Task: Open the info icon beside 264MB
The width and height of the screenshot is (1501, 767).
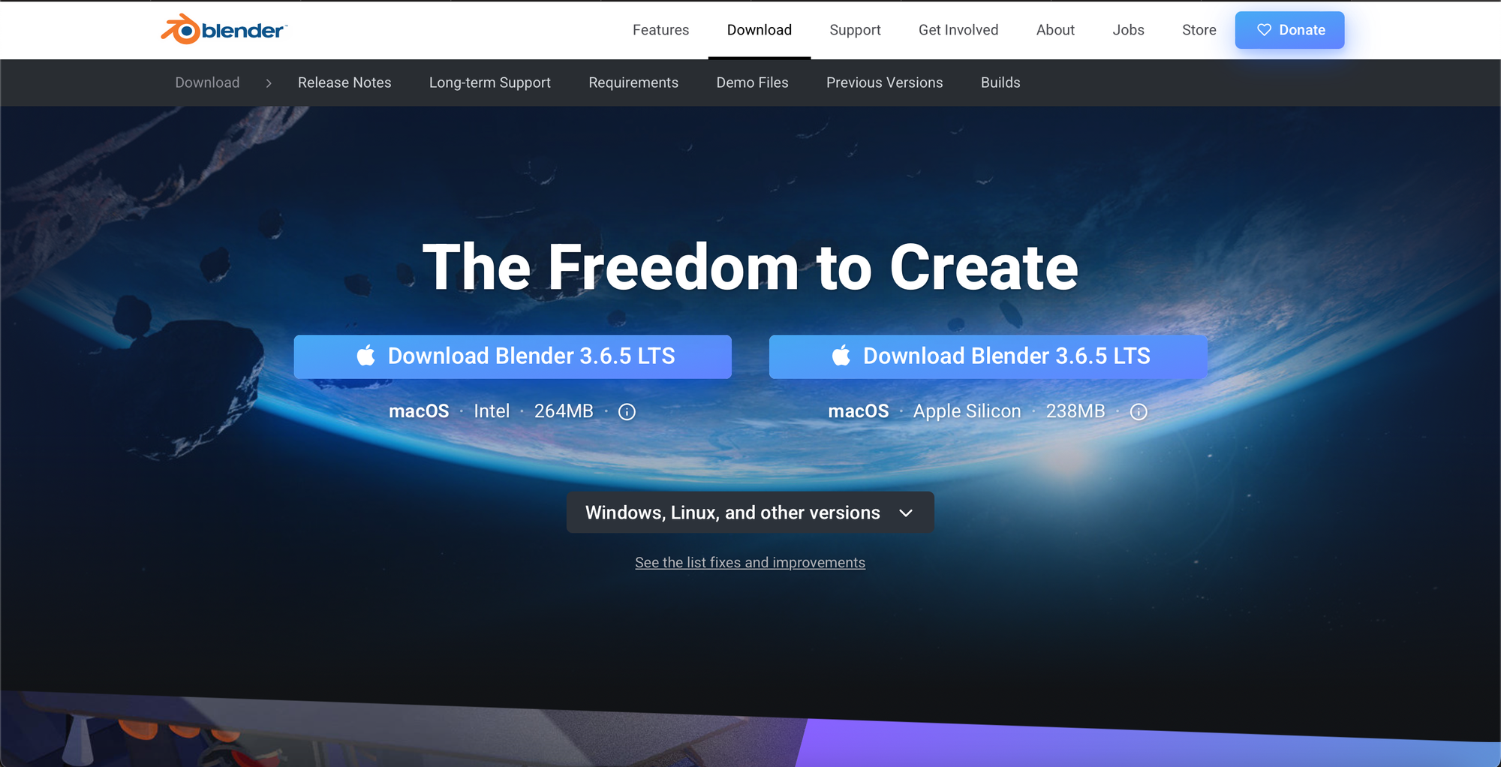Action: pyautogui.click(x=627, y=411)
